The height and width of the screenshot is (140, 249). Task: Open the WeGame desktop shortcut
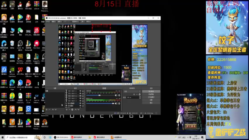click(x=4, y=5)
